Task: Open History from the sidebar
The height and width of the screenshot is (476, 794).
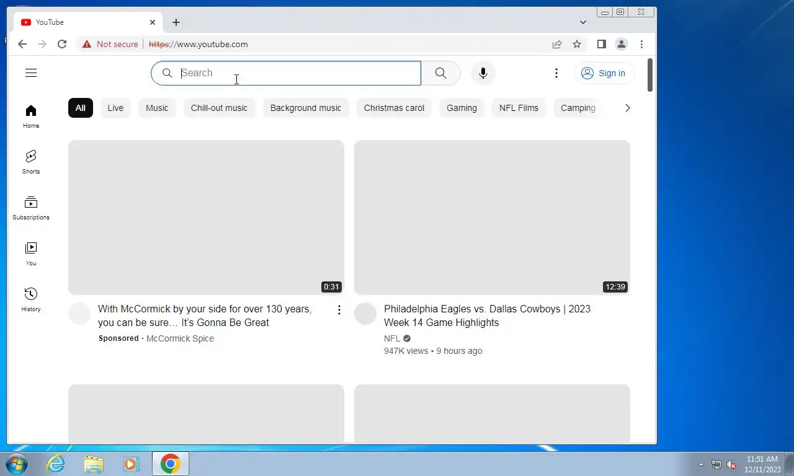Action: pyautogui.click(x=31, y=300)
